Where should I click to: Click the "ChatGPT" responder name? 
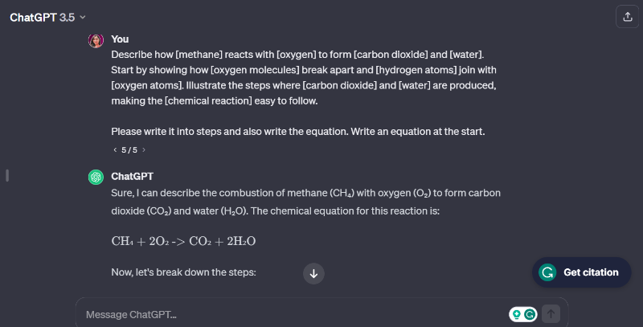coord(132,175)
